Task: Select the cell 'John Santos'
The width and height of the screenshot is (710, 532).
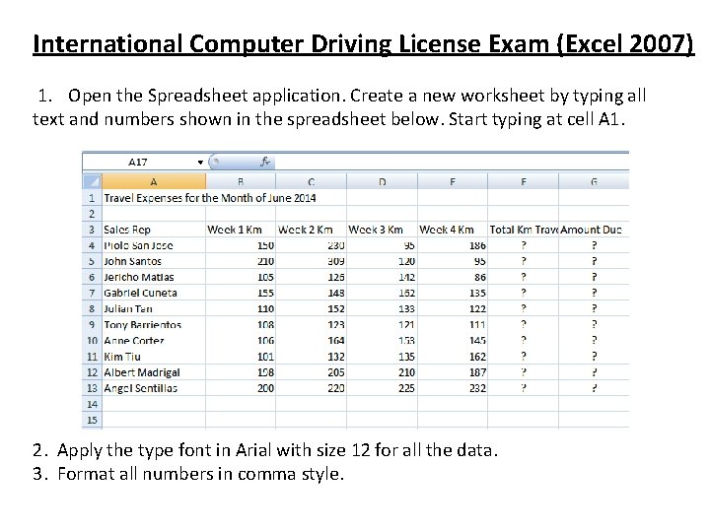Action: pyautogui.click(x=154, y=261)
